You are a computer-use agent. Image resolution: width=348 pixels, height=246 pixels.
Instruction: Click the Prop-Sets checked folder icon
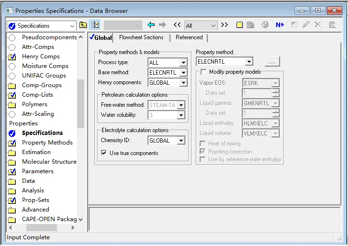click(x=12, y=201)
